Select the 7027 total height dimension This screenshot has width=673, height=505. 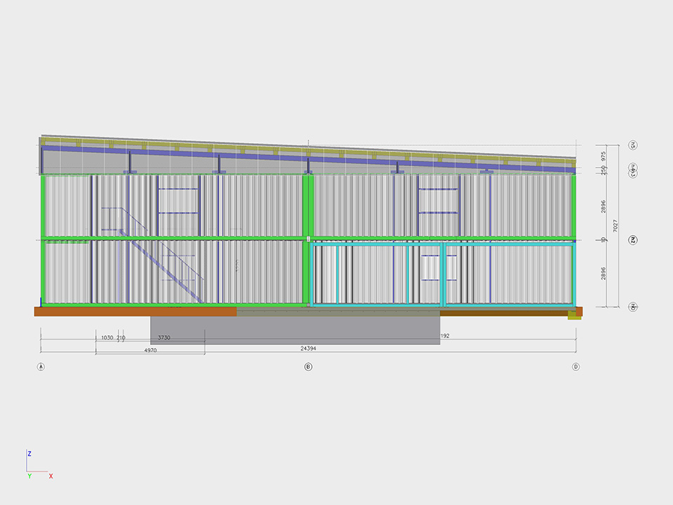[x=615, y=226]
